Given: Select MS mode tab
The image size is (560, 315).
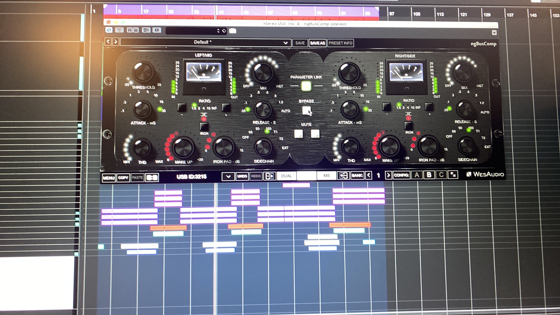Looking at the screenshot, I should [326, 176].
